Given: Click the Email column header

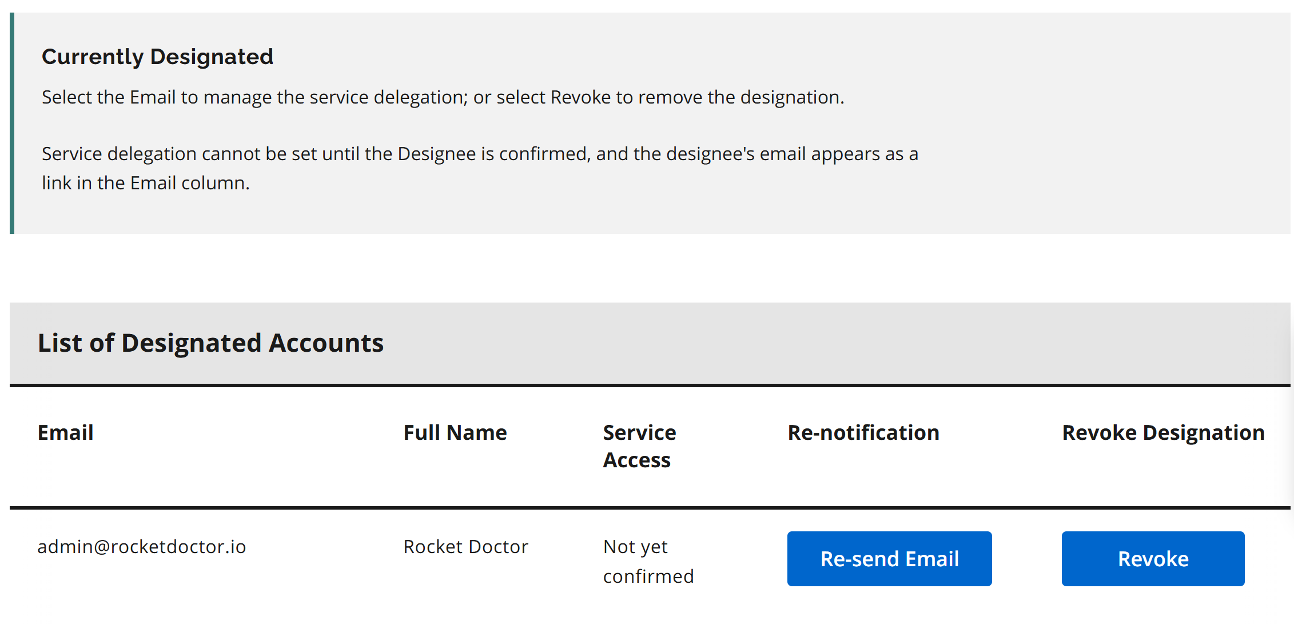Looking at the screenshot, I should click(66, 432).
